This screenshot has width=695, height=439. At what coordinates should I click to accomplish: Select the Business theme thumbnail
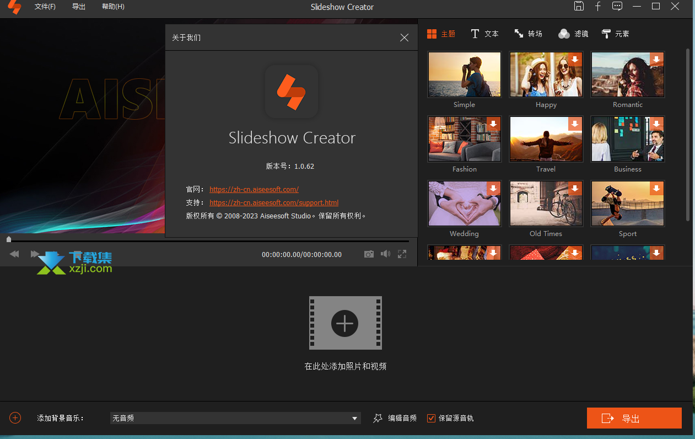628,139
